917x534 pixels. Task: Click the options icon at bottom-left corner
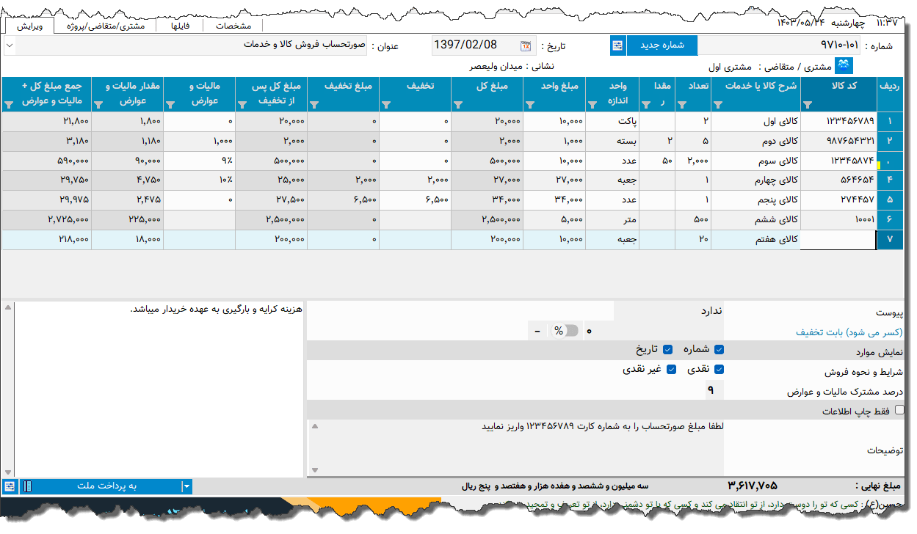click(9, 486)
